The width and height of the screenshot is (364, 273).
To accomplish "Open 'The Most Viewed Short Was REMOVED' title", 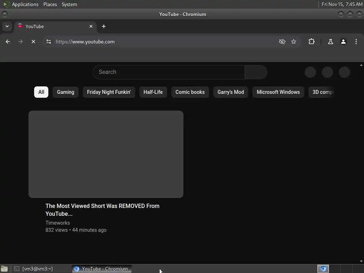I will [x=102, y=210].
